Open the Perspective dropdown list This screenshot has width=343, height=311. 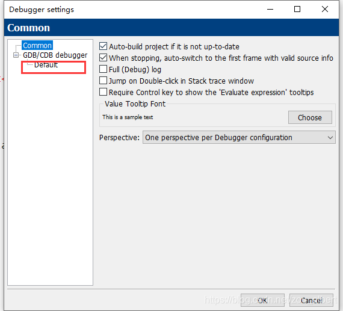pos(239,137)
